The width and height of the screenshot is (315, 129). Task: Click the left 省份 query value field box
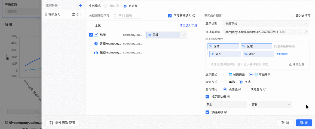pyautogui.click(x=225, y=54)
